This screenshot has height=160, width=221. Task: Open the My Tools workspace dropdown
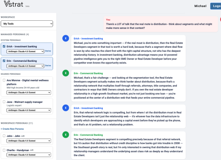pos(27,24)
